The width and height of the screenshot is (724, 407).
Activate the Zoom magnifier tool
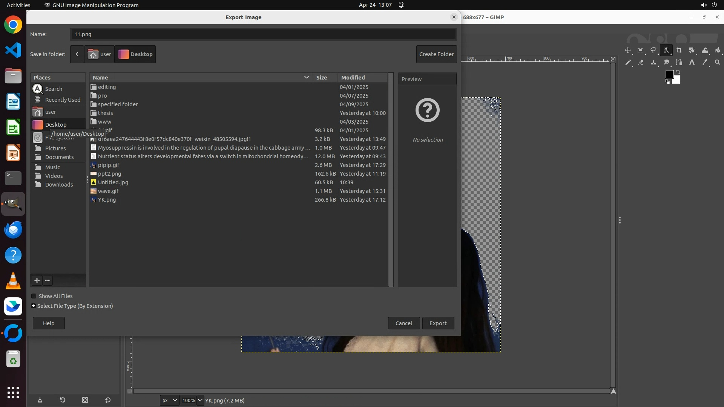tap(718, 63)
